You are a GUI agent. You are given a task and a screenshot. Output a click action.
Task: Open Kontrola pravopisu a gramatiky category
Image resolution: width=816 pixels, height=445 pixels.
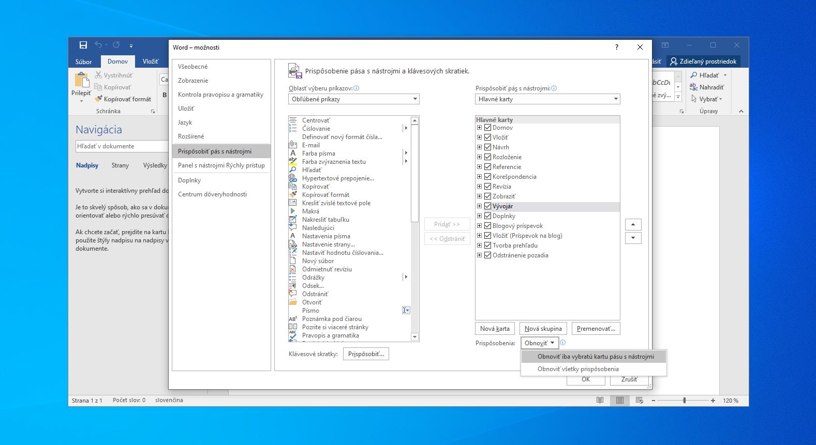click(x=221, y=95)
